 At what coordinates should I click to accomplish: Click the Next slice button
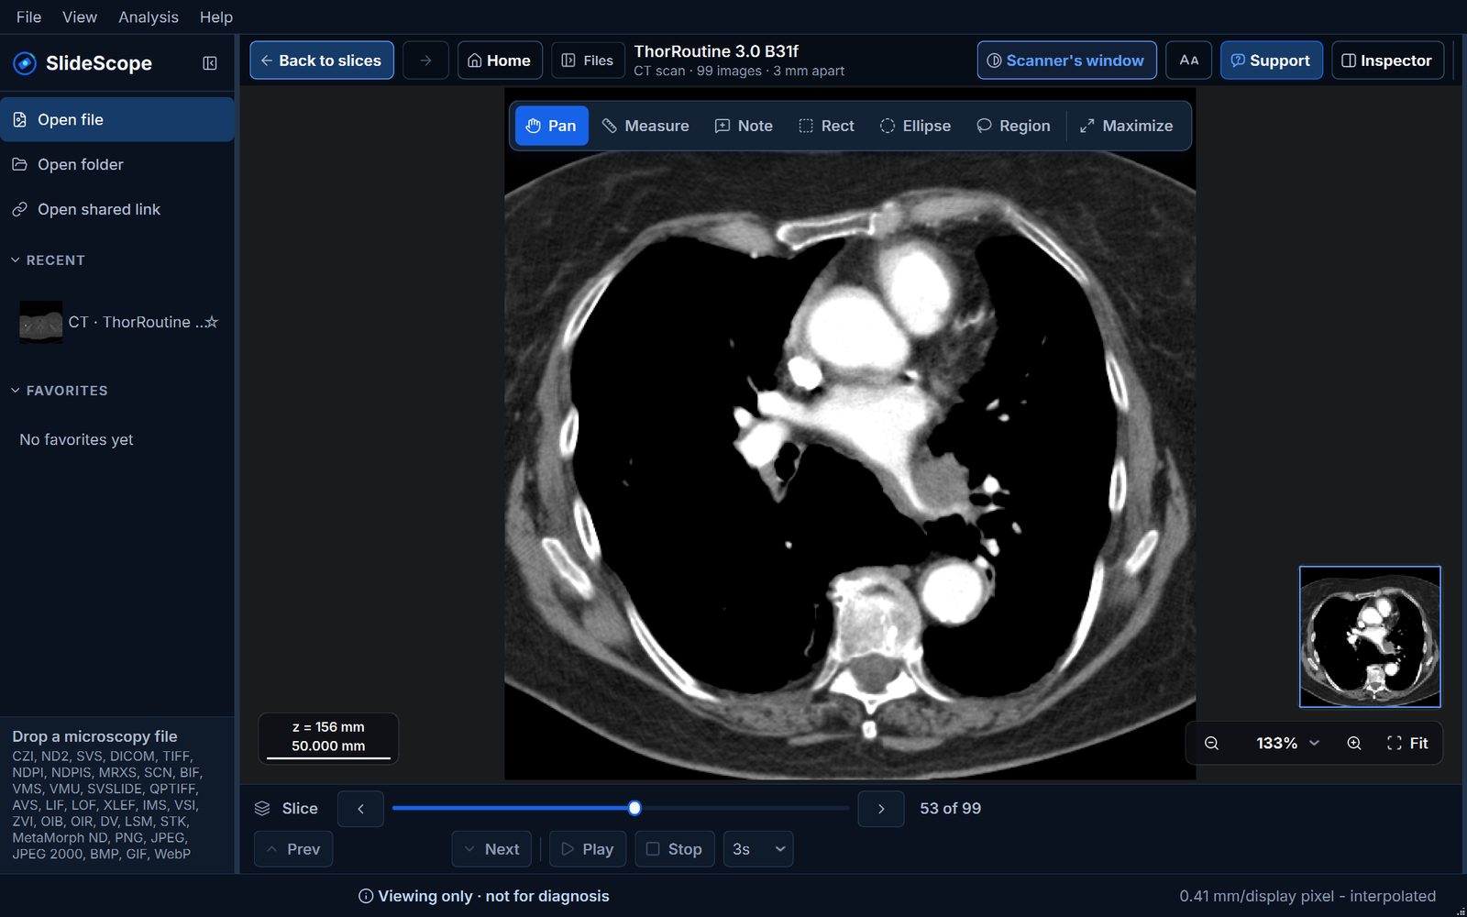pos(491,849)
